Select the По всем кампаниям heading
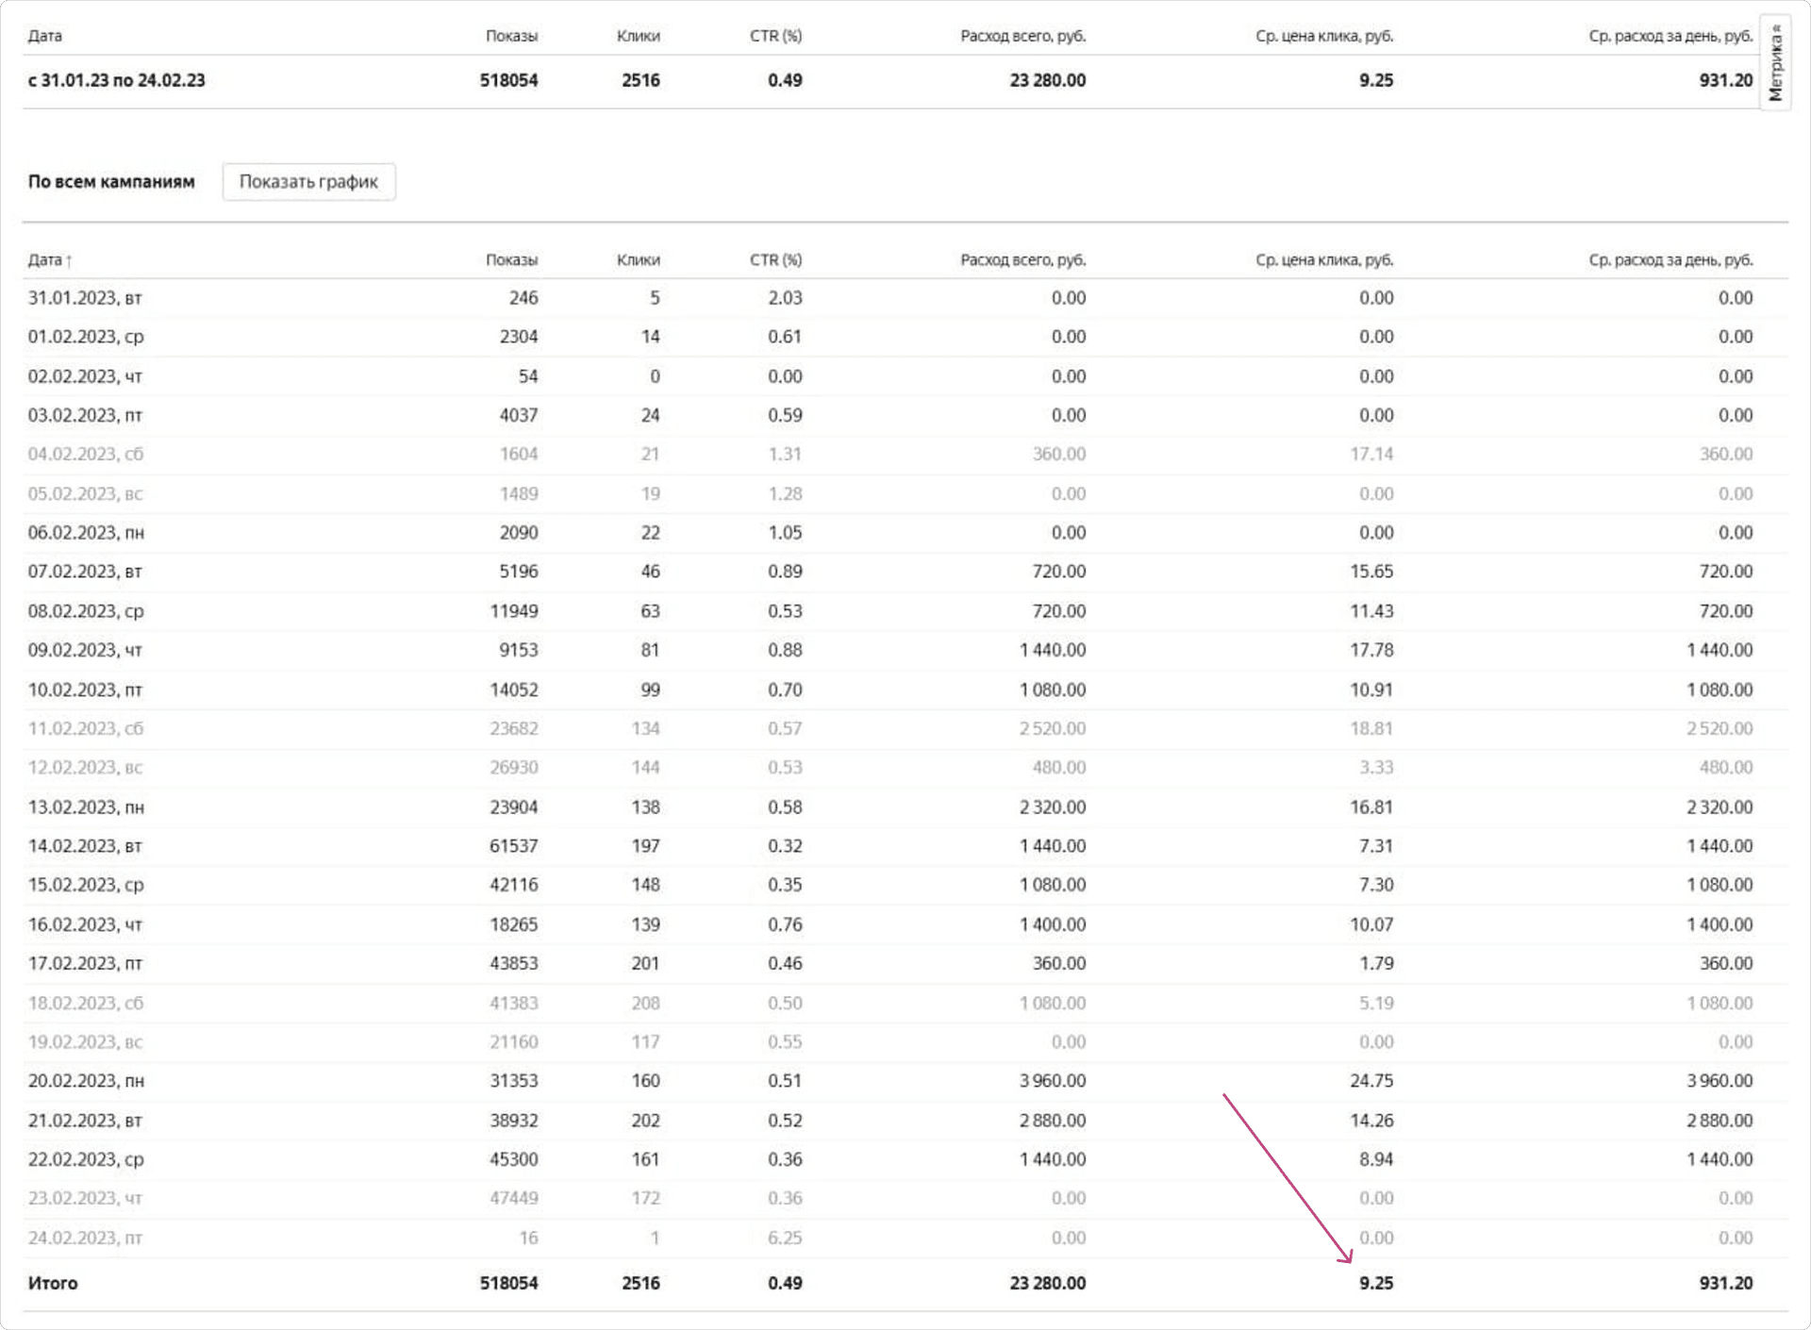The image size is (1811, 1330). pyautogui.click(x=111, y=182)
